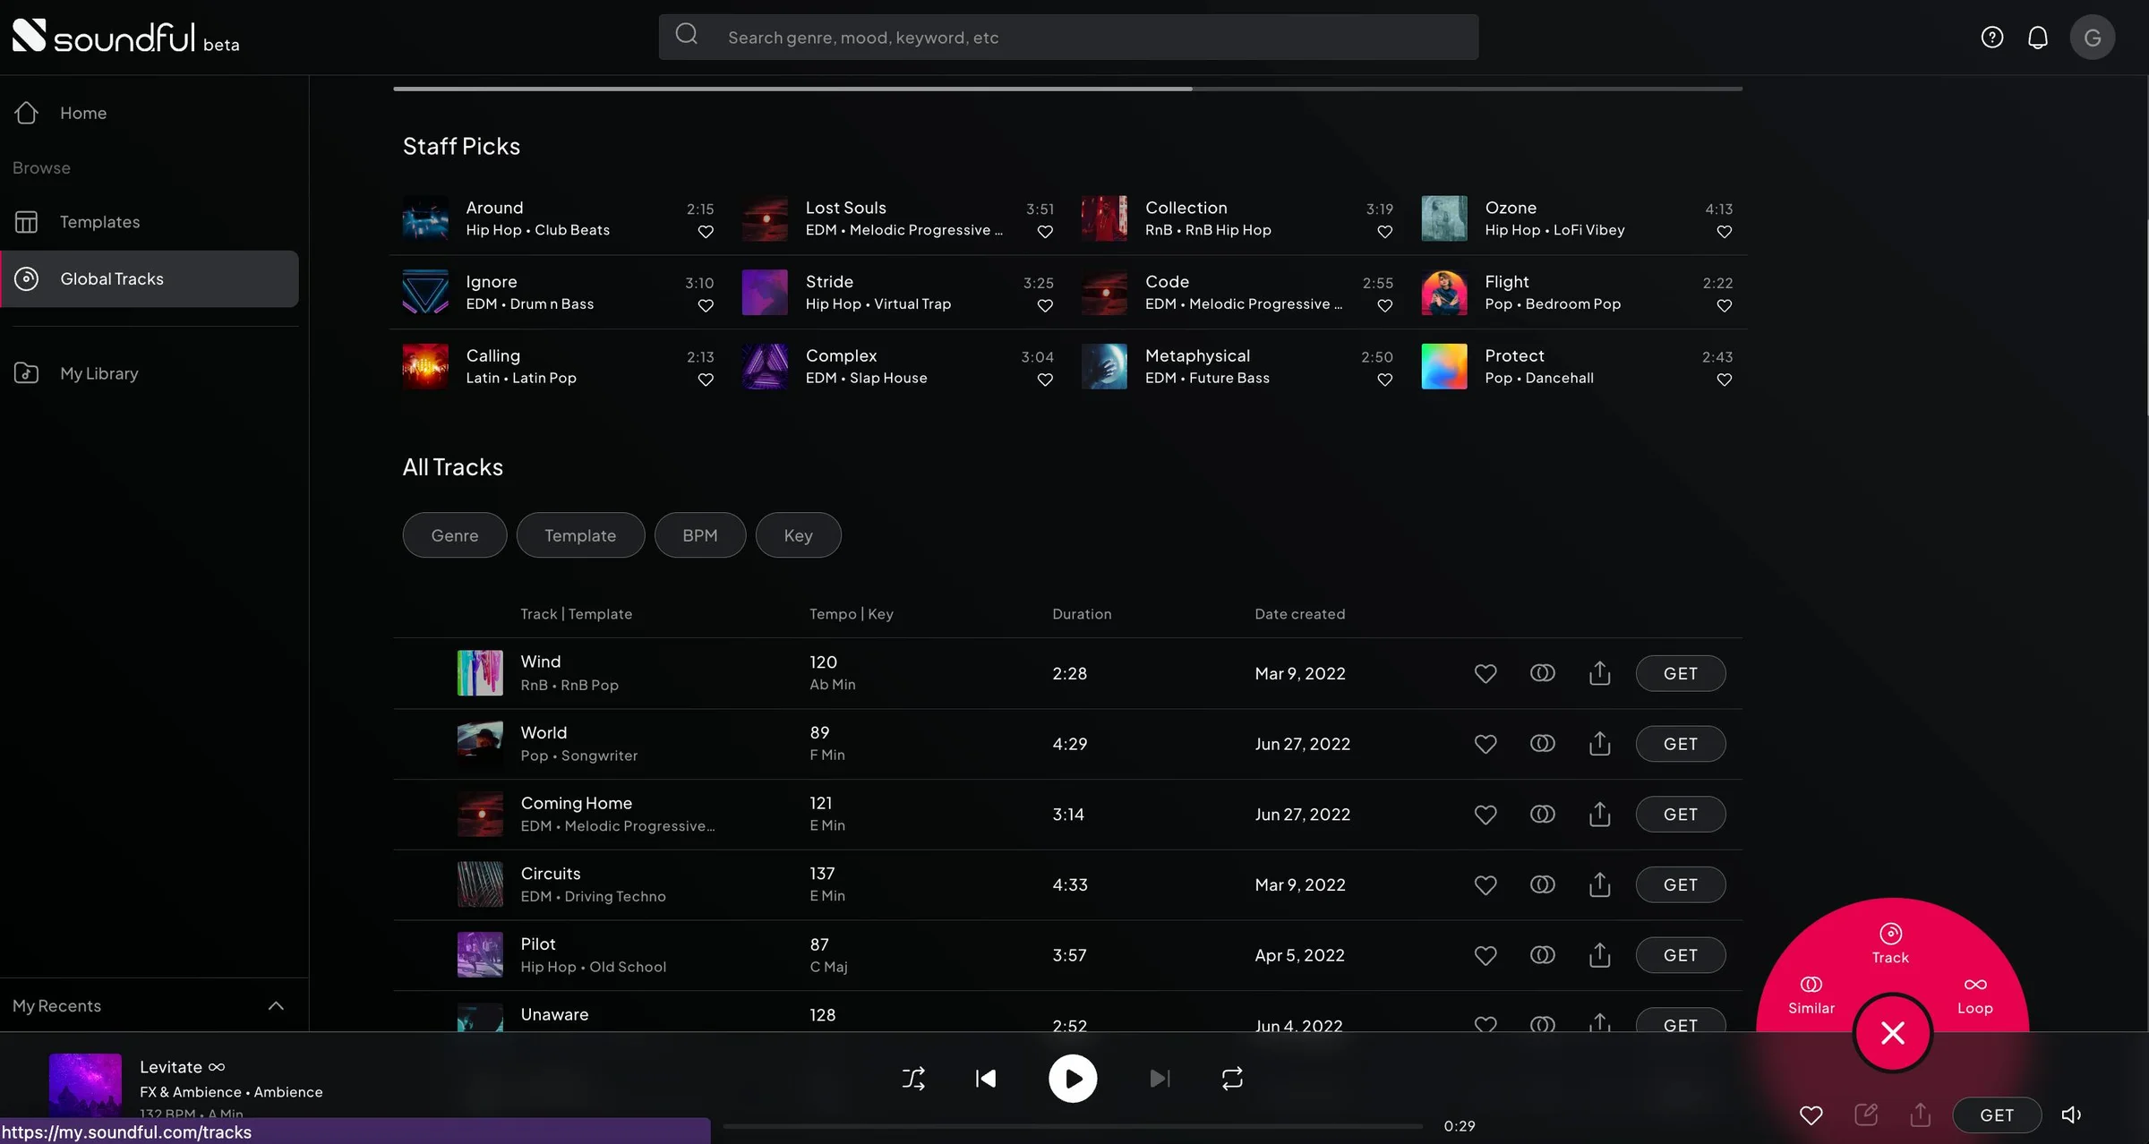2149x1144 pixels.
Task: Click GET for the Wind track
Action: 1680,673
